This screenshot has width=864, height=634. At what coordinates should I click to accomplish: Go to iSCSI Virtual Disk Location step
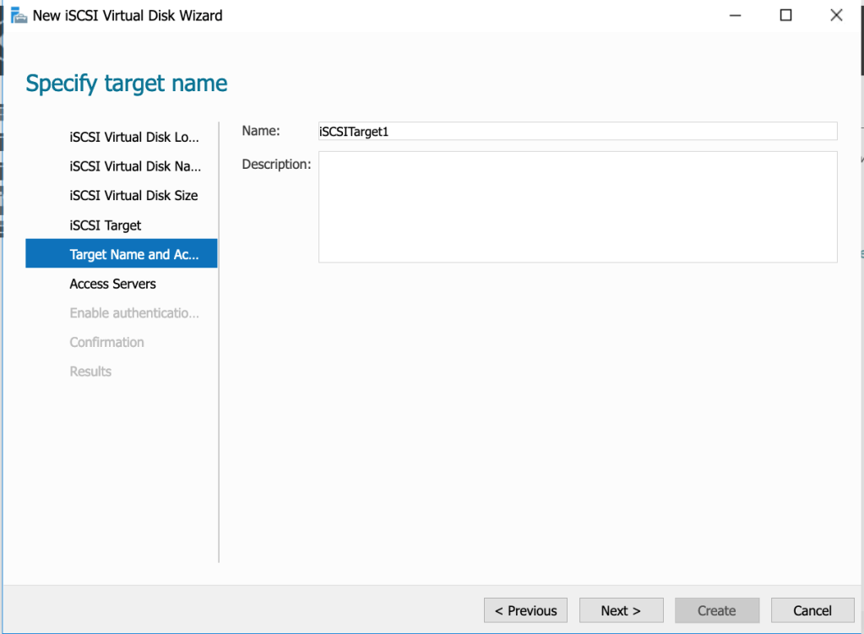133,137
